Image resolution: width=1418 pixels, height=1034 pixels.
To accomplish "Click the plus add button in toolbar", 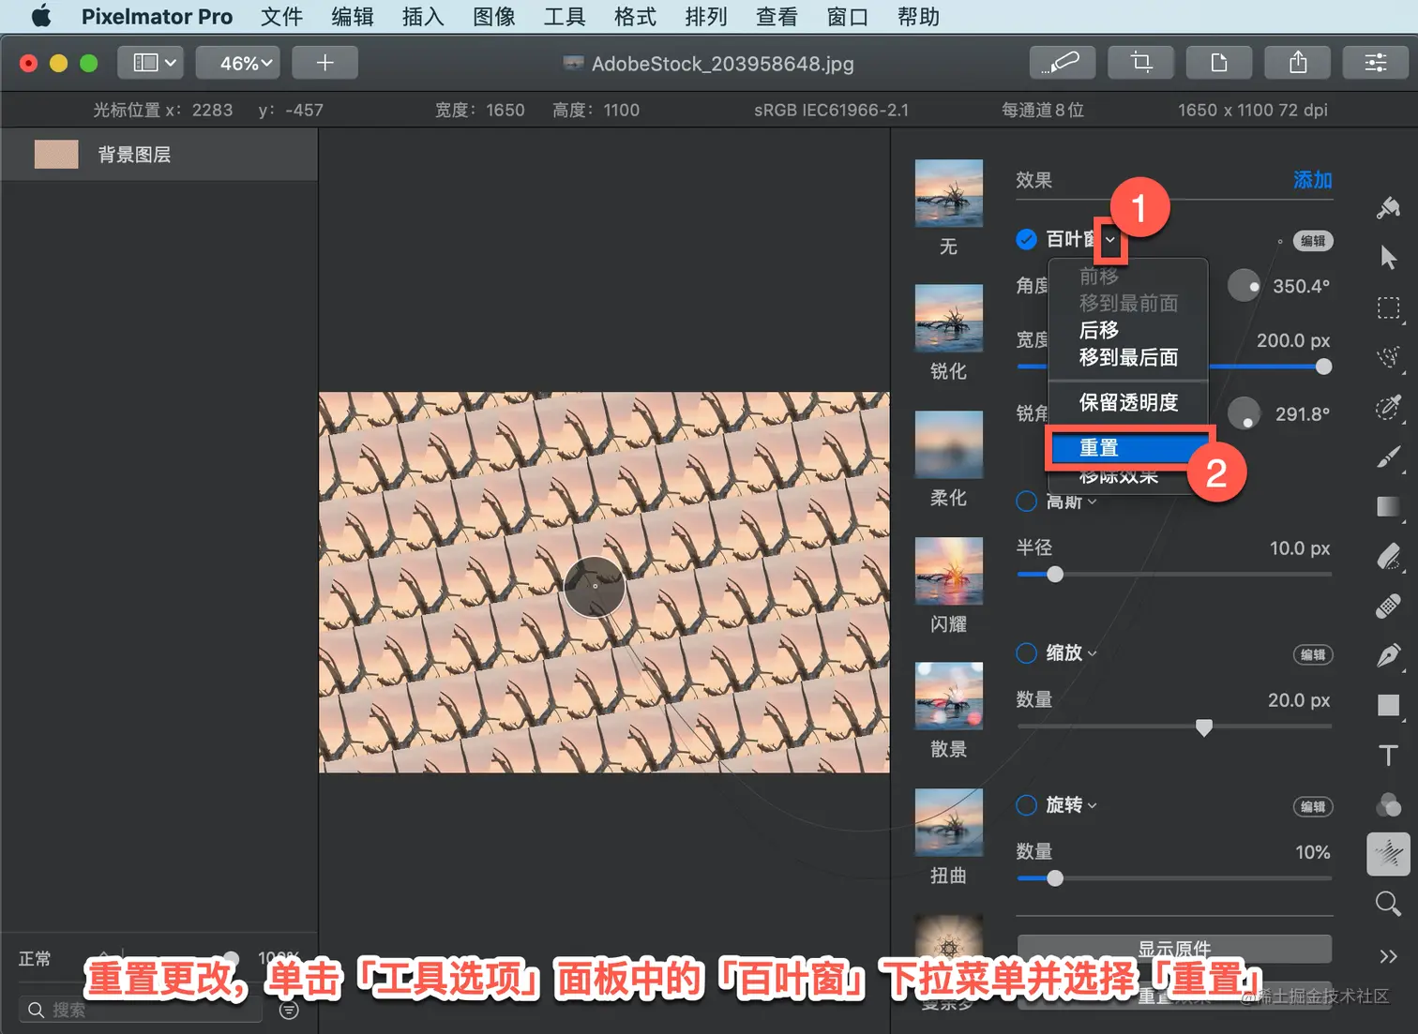I will (x=324, y=63).
